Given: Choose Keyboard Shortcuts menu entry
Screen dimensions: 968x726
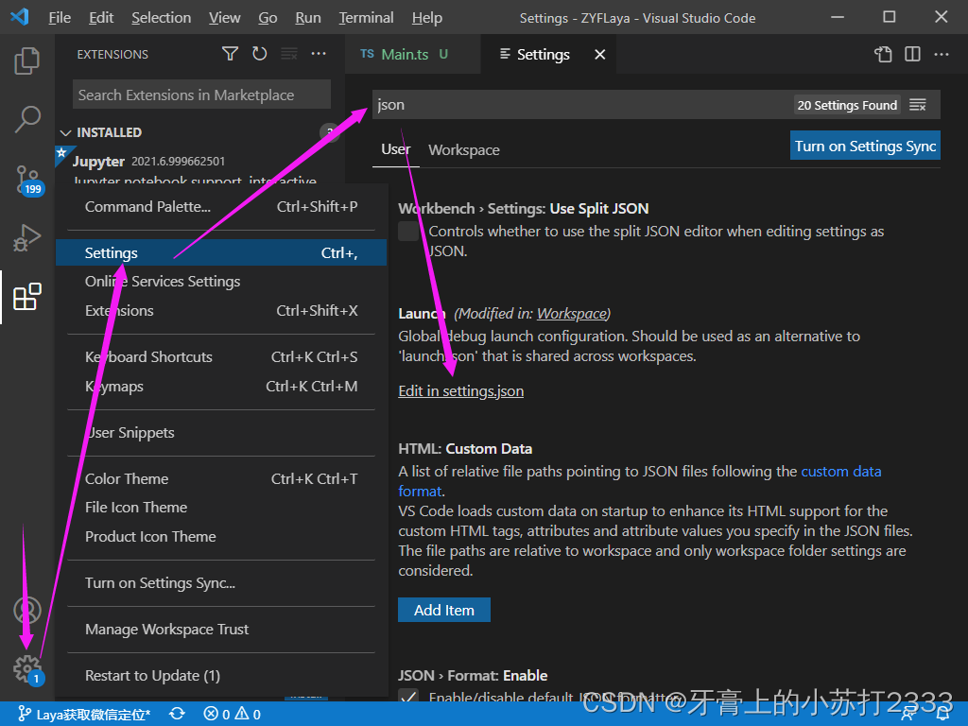Looking at the screenshot, I should pyautogui.click(x=221, y=356).
